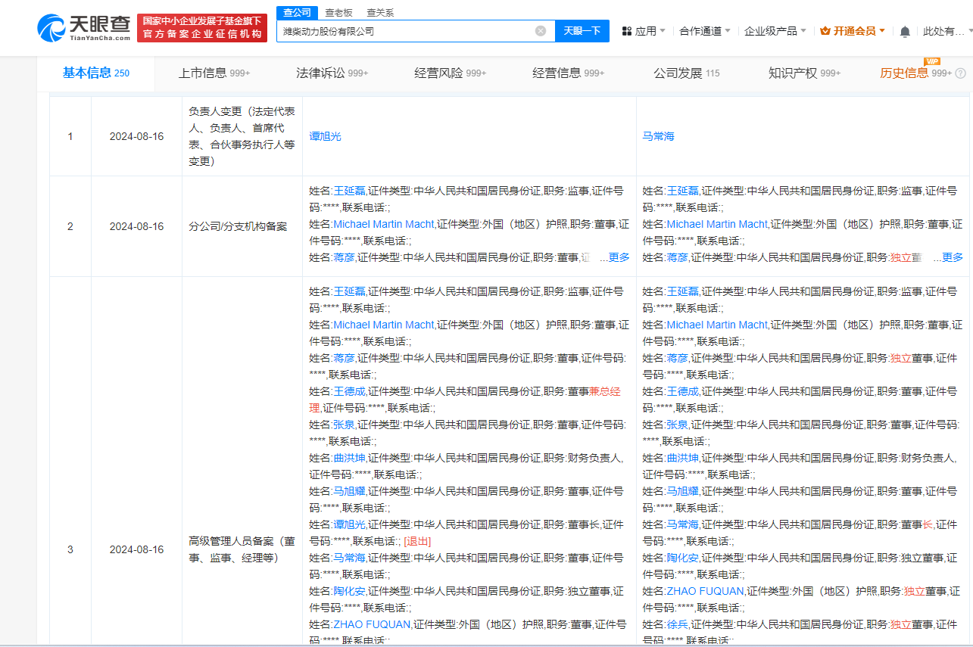Open 王德成 link listed as 董事兼总经理
The height and width of the screenshot is (647, 973).
350,391
